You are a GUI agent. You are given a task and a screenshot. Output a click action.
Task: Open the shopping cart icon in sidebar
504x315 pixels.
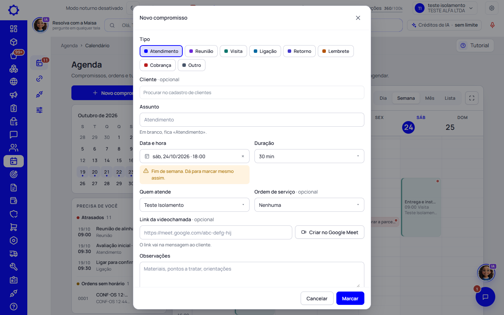pyautogui.click(x=14, y=227)
